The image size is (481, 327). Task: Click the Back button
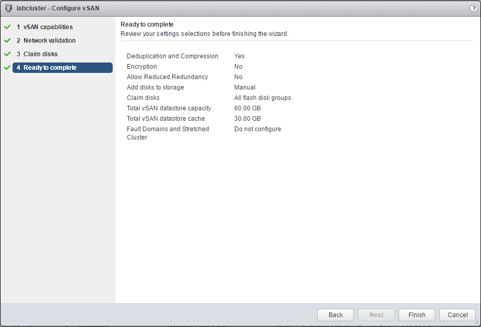[335, 315]
